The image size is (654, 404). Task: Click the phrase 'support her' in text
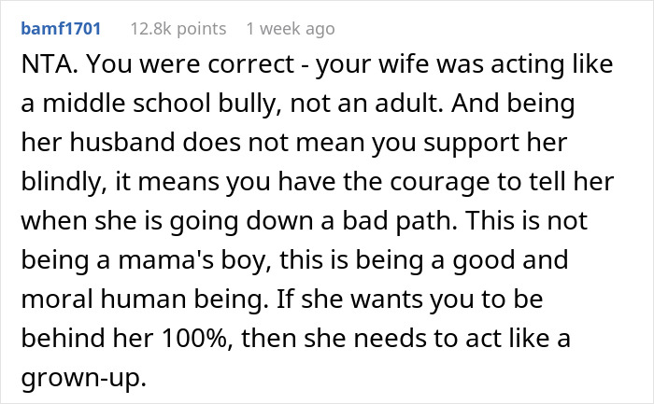[495, 144]
